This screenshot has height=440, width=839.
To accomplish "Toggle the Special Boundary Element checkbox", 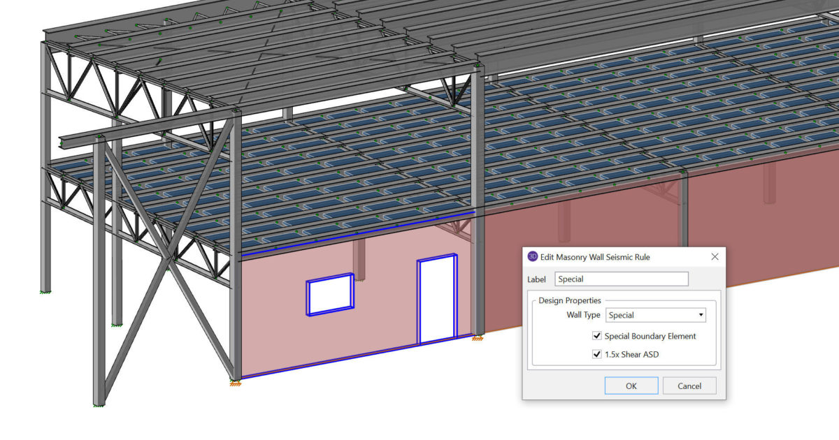I will 597,336.
